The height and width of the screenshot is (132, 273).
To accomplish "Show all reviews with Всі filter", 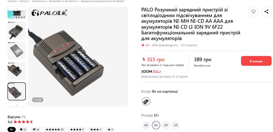I will [11, 129].
